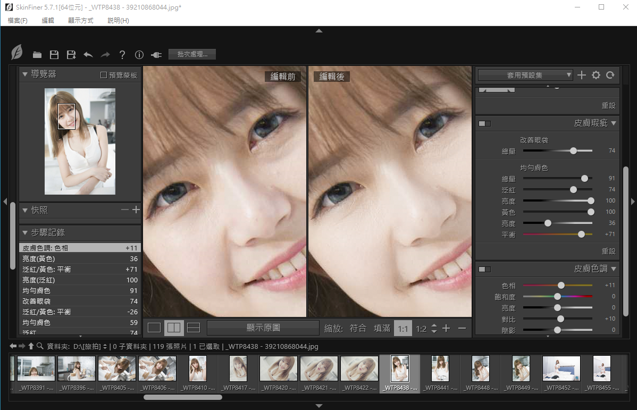637x410 pixels.
Task: Click the 改善眼袋 總量 slider at 74
Action: tap(558, 150)
